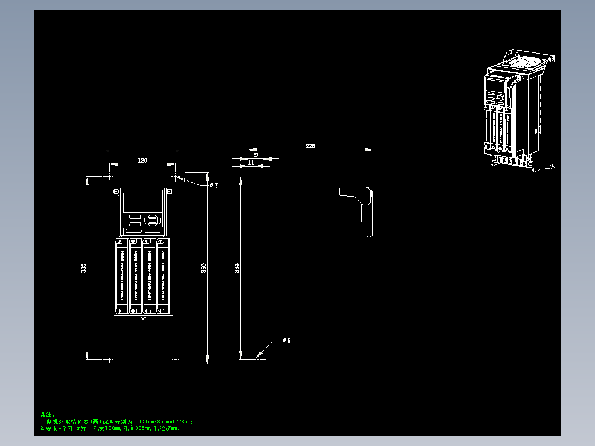Click the ø8 hole diameter callout

click(x=287, y=341)
